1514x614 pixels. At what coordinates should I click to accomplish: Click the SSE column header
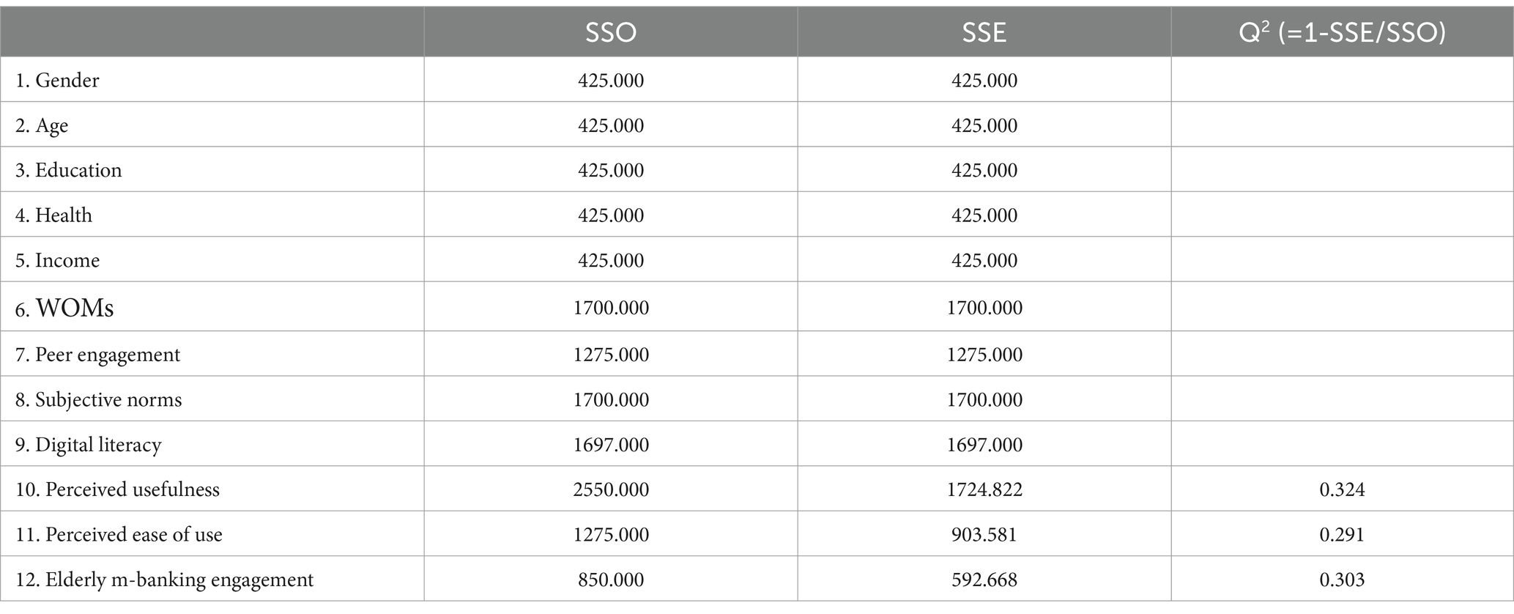(984, 32)
